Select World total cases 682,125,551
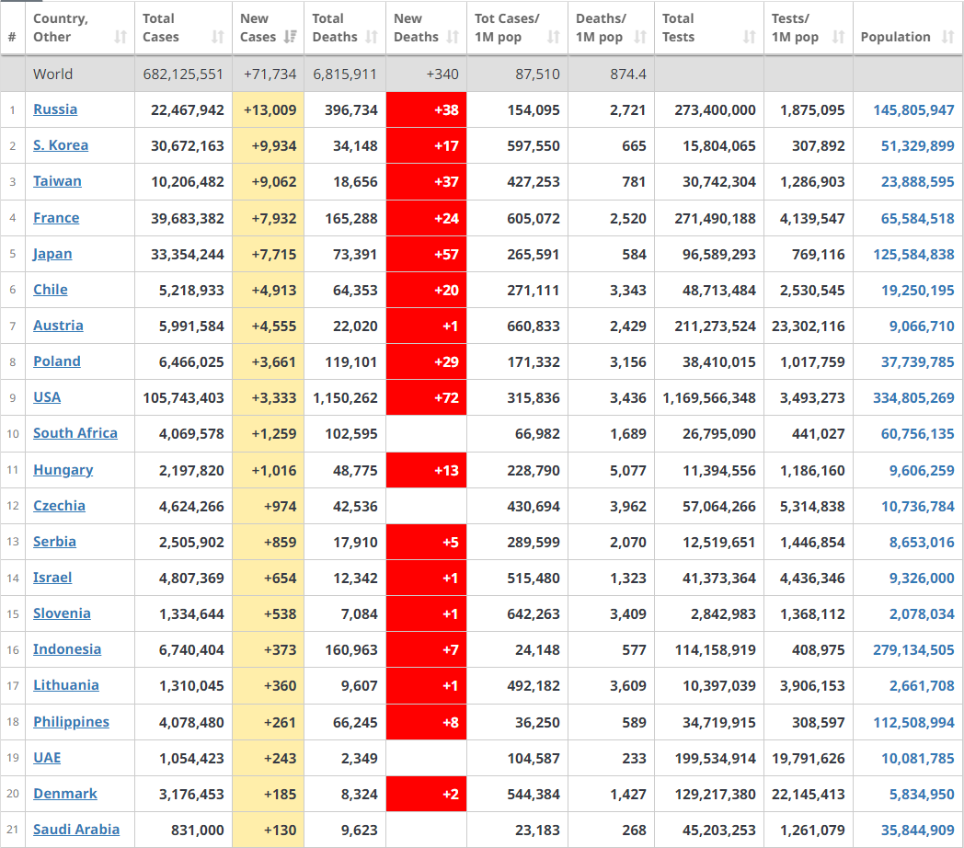This screenshot has width=964, height=848. click(183, 74)
